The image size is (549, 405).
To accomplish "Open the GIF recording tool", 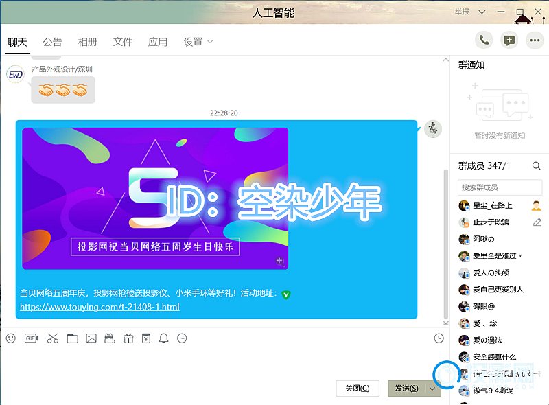I will (32, 338).
